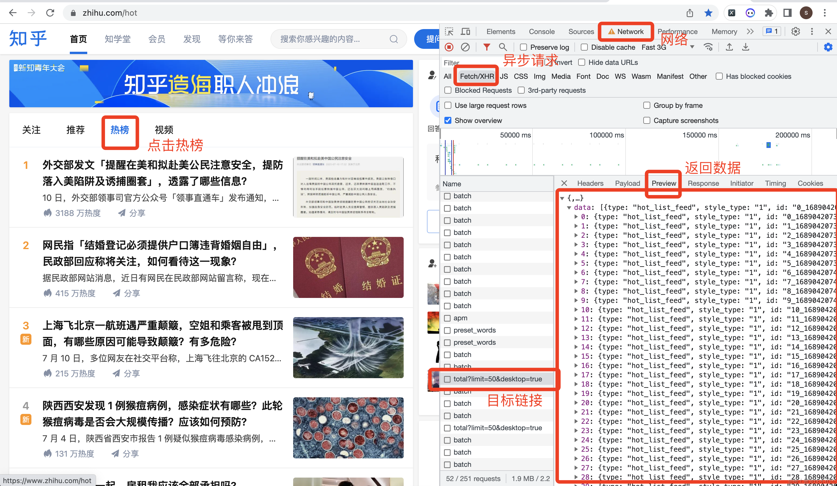Select the inspect element picker icon
The height and width of the screenshot is (486, 837).
(449, 31)
